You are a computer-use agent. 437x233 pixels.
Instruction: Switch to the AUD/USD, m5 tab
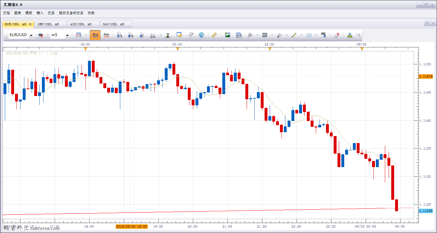coord(83,24)
